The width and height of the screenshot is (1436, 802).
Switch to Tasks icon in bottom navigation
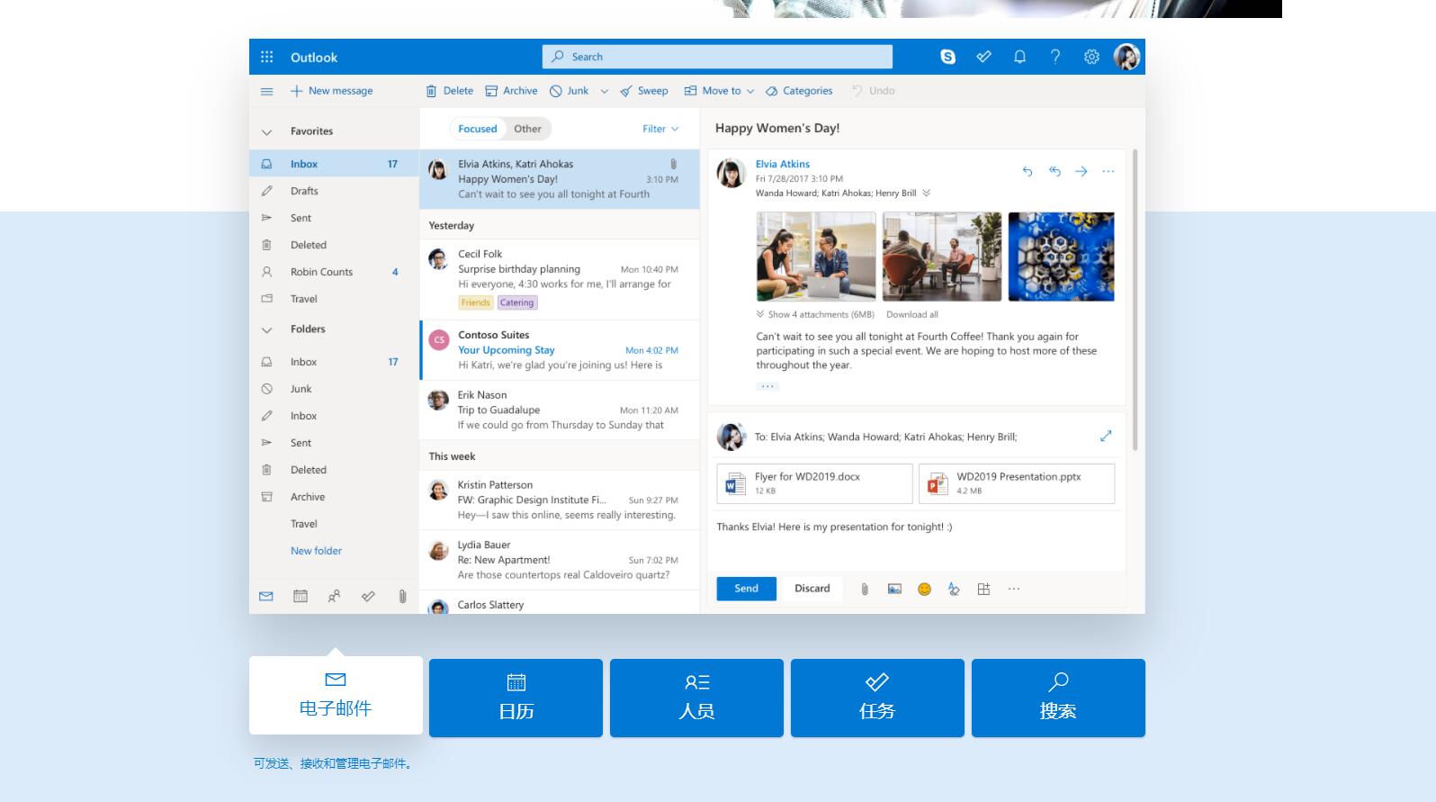coord(368,596)
